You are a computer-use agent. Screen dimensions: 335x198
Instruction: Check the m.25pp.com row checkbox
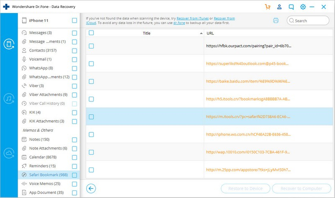pyautogui.click(x=91, y=170)
